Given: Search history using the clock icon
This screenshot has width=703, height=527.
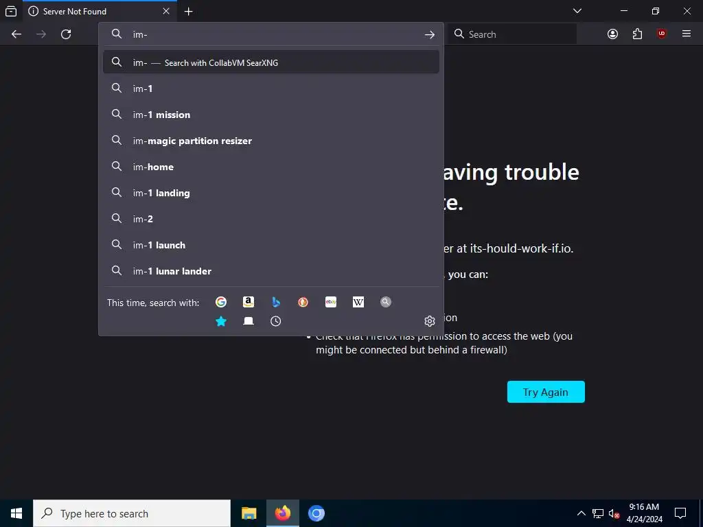Looking at the screenshot, I should (276, 321).
